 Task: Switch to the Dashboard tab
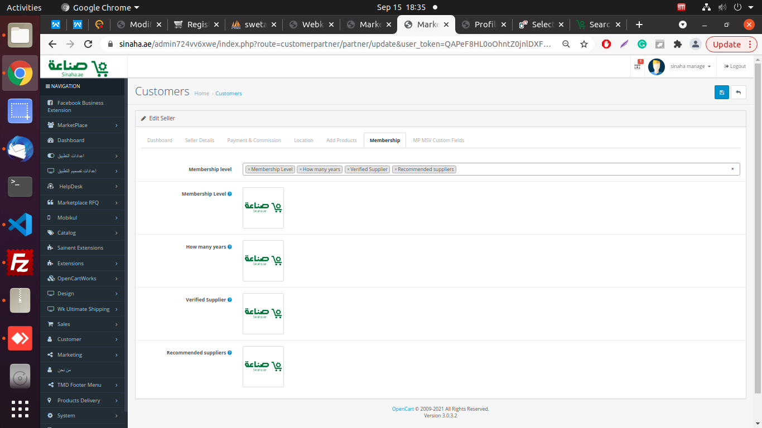(160, 140)
